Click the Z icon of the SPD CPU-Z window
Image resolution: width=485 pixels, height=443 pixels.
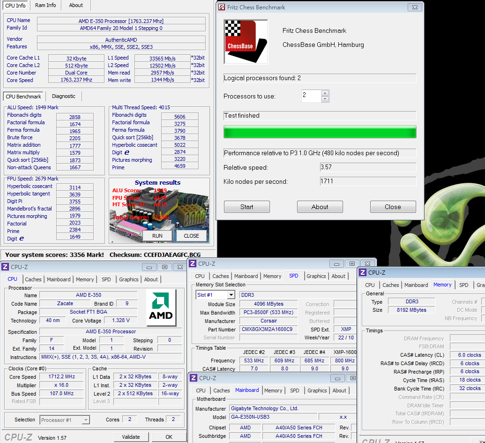point(193,263)
